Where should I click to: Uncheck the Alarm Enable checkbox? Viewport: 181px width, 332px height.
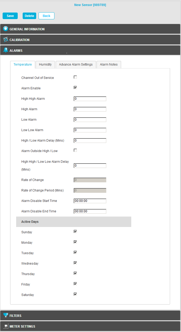tap(75, 88)
